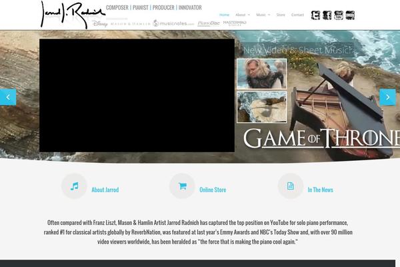This screenshot has height=267, width=400.
Task: Expand the About dropdown menu
Action: click(243, 15)
